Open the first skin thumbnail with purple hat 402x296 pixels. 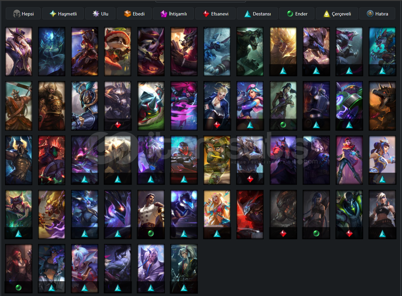19,52
